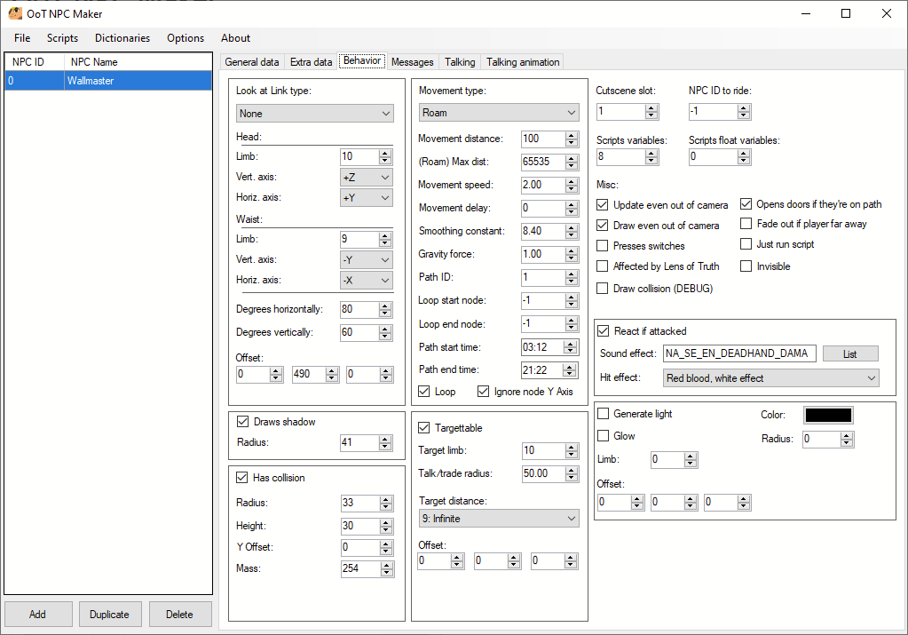Switch to the Talking animation tab

(523, 62)
